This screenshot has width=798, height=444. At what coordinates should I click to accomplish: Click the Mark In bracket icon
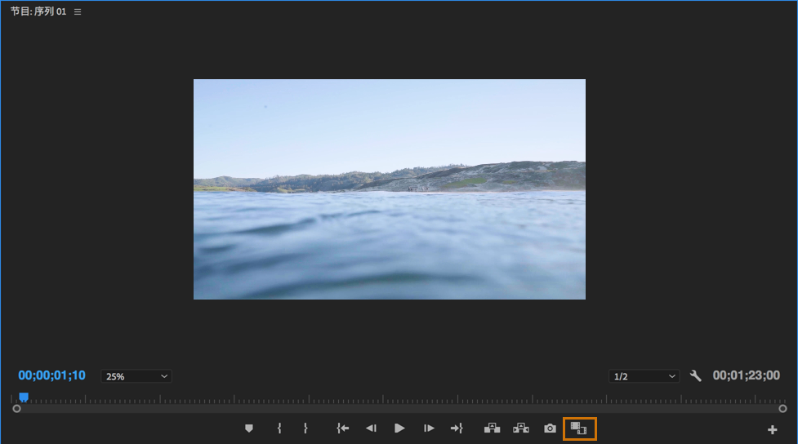[279, 428]
